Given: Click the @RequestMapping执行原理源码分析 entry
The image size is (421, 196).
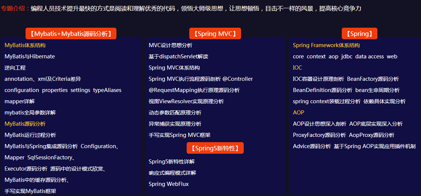Looking at the screenshot, I should click(194, 91).
